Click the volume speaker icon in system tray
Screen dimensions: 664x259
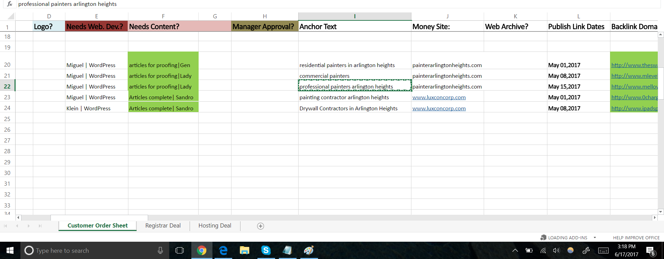point(556,250)
